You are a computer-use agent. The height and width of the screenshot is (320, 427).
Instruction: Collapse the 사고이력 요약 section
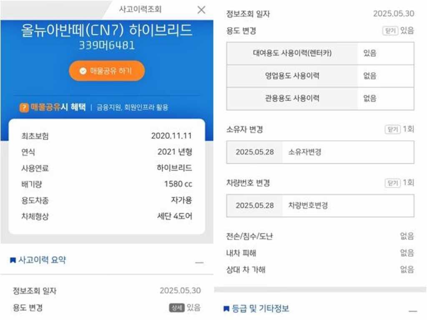pos(199,262)
